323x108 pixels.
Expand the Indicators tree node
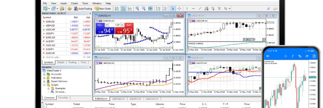(x=44, y=78)
